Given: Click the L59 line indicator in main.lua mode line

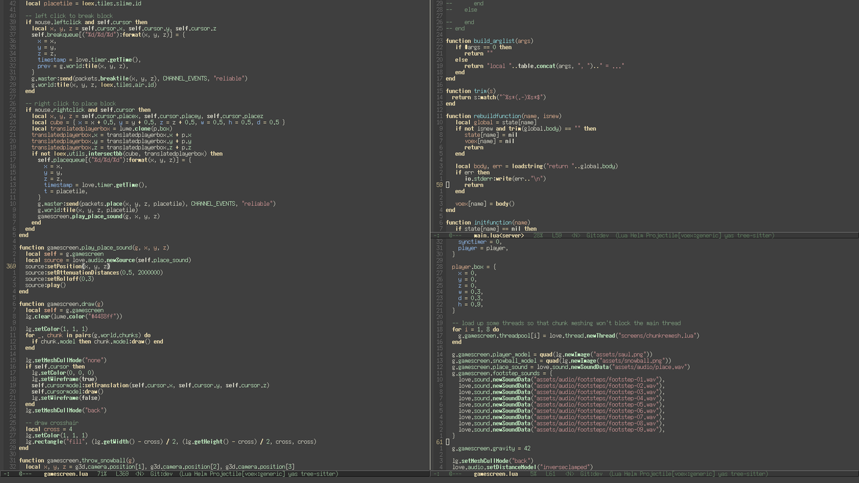Looking at the screenshot, I should [x=556, y=235].
